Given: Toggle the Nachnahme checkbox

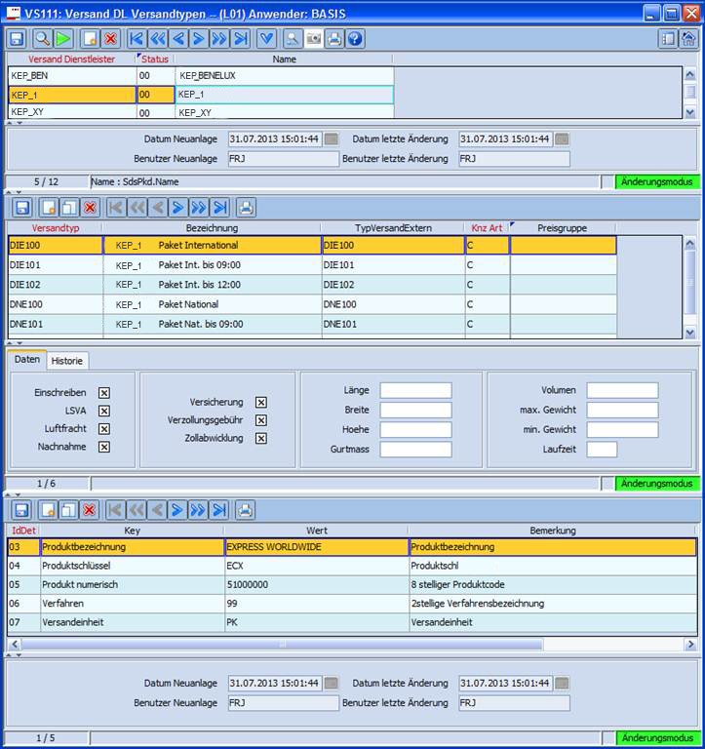Looking at the screenshot, I should [x=104, y=447].
